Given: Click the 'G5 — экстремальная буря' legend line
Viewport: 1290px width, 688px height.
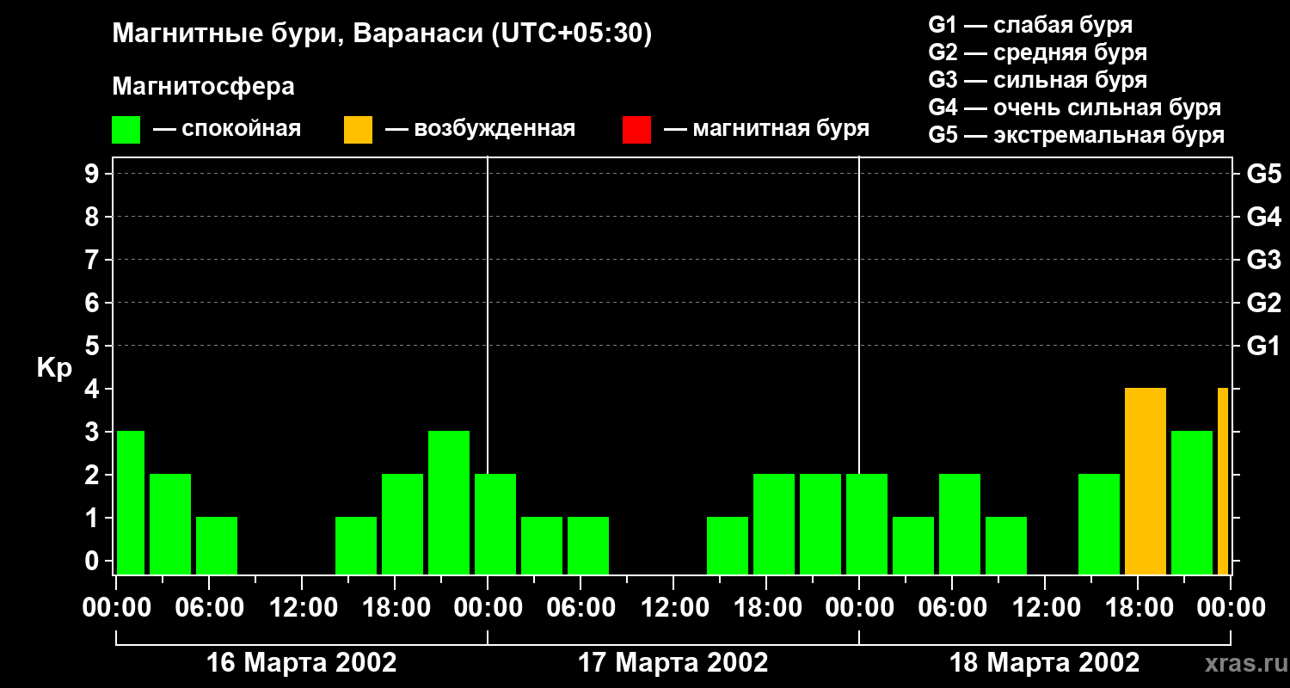Looking at the screenshot, I should coord(1076,135).
